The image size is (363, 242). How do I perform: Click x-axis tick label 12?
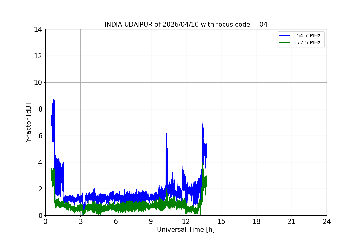point(186,221)
